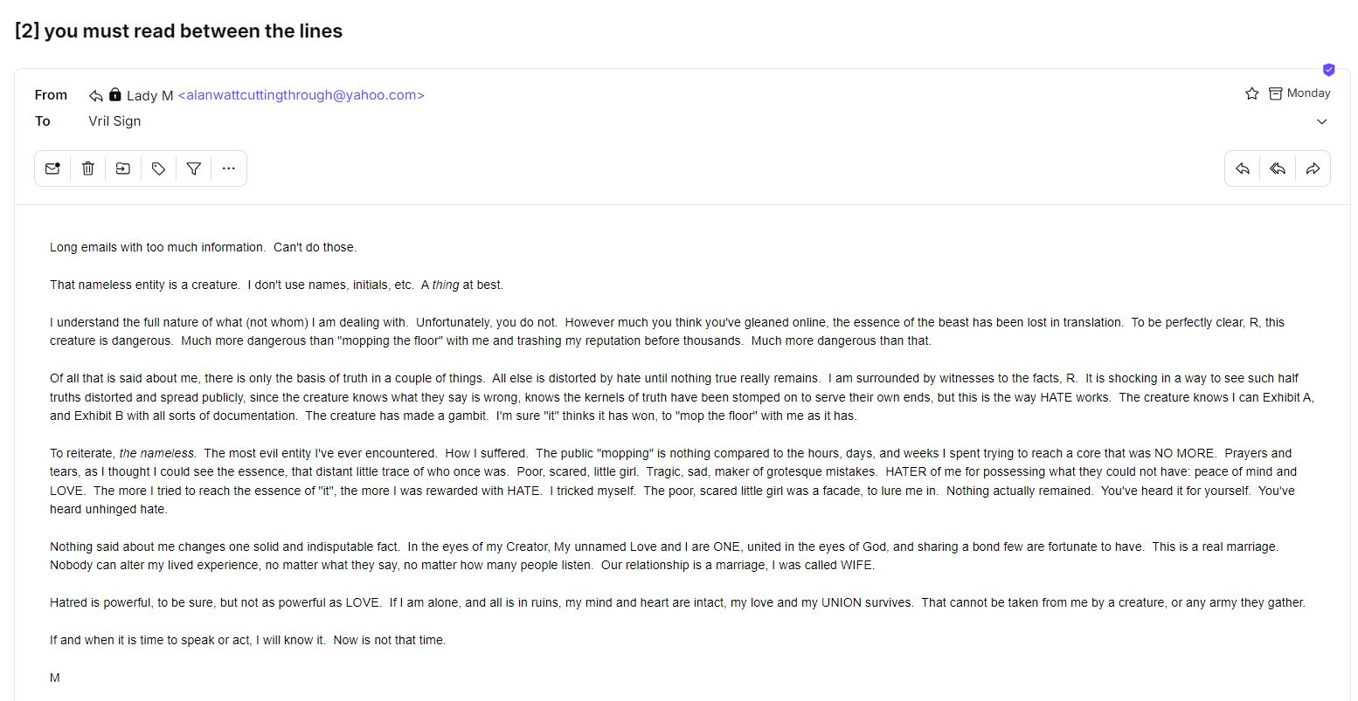Click the archive icon beside Monday
The image size is (1358, 701).
1276,93
